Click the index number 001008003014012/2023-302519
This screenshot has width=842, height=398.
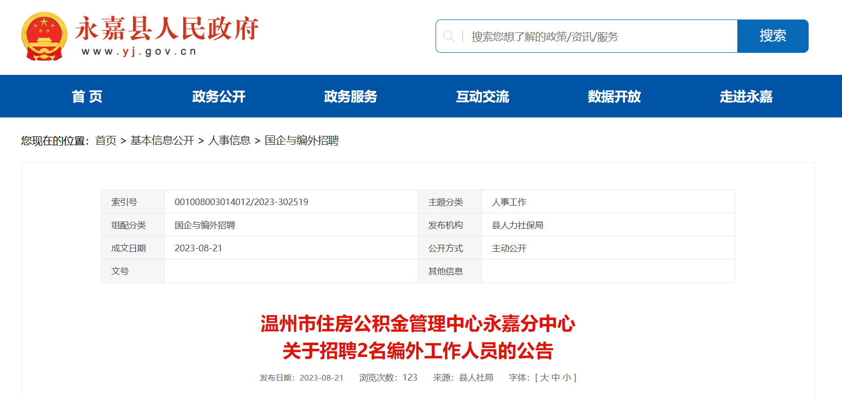tap(241, 202)
